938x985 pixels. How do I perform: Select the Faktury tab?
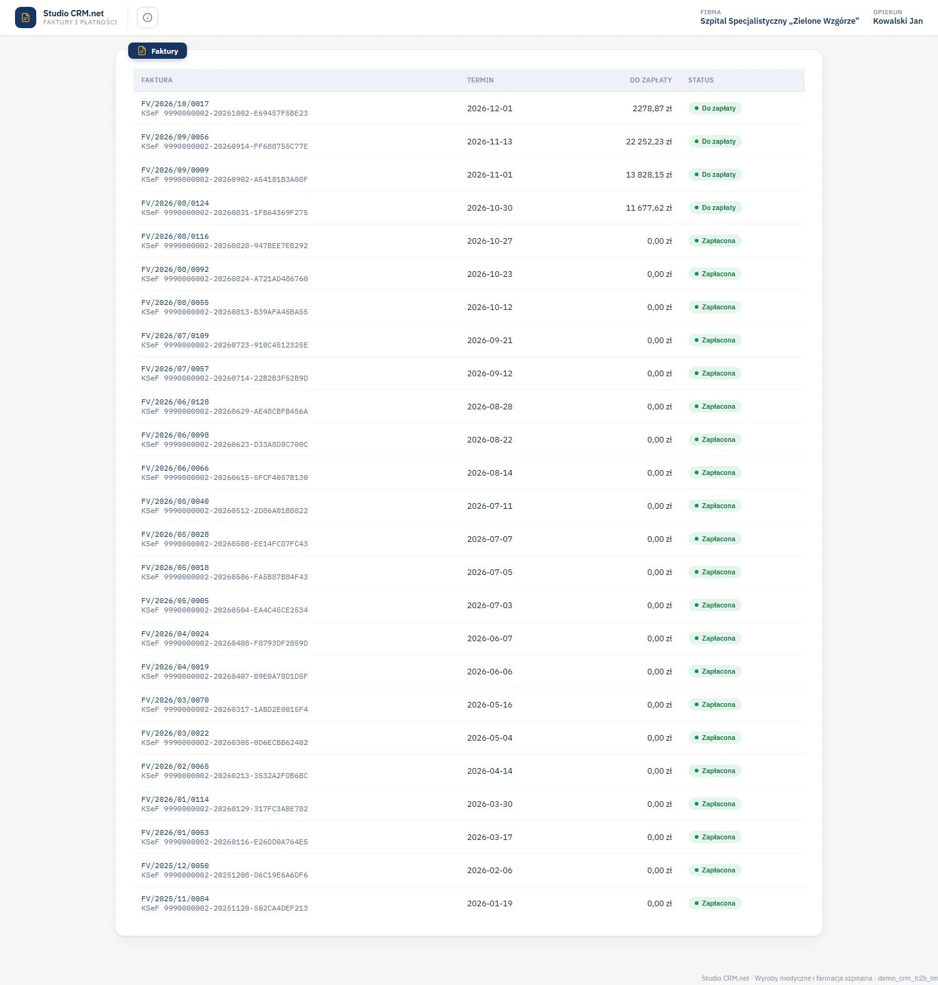point(158,51)
